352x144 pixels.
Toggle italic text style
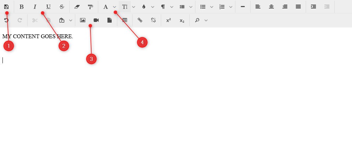pyautogui.click(x=35, y=7)
